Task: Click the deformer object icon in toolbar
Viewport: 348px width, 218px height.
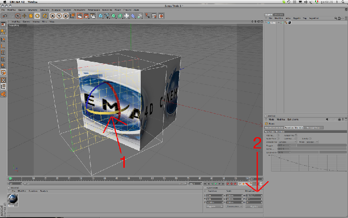Action: (133, 16)
